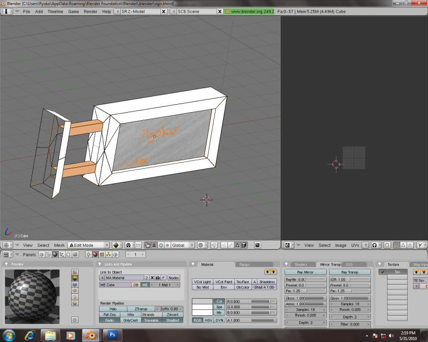Toggle Full Osa in Render Pipeline
Viewport: 428px width, 342px height.
tap(110, 315)
